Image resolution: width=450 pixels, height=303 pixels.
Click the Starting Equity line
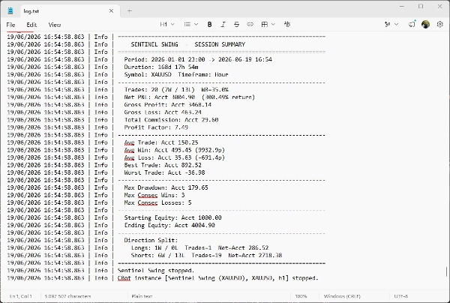click(172, 217)
